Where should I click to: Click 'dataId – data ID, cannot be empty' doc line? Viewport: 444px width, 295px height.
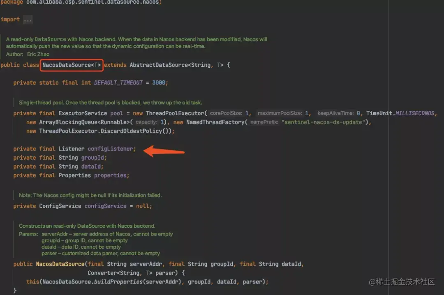81,247
